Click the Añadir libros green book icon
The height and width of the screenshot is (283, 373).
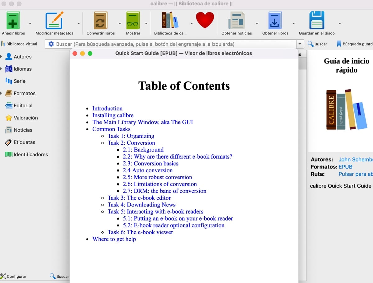13,21
